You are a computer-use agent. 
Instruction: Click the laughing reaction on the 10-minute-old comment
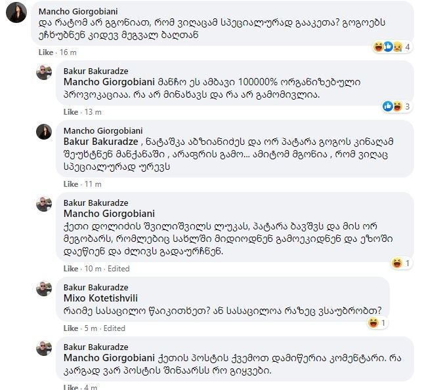[x=396, y=263]
